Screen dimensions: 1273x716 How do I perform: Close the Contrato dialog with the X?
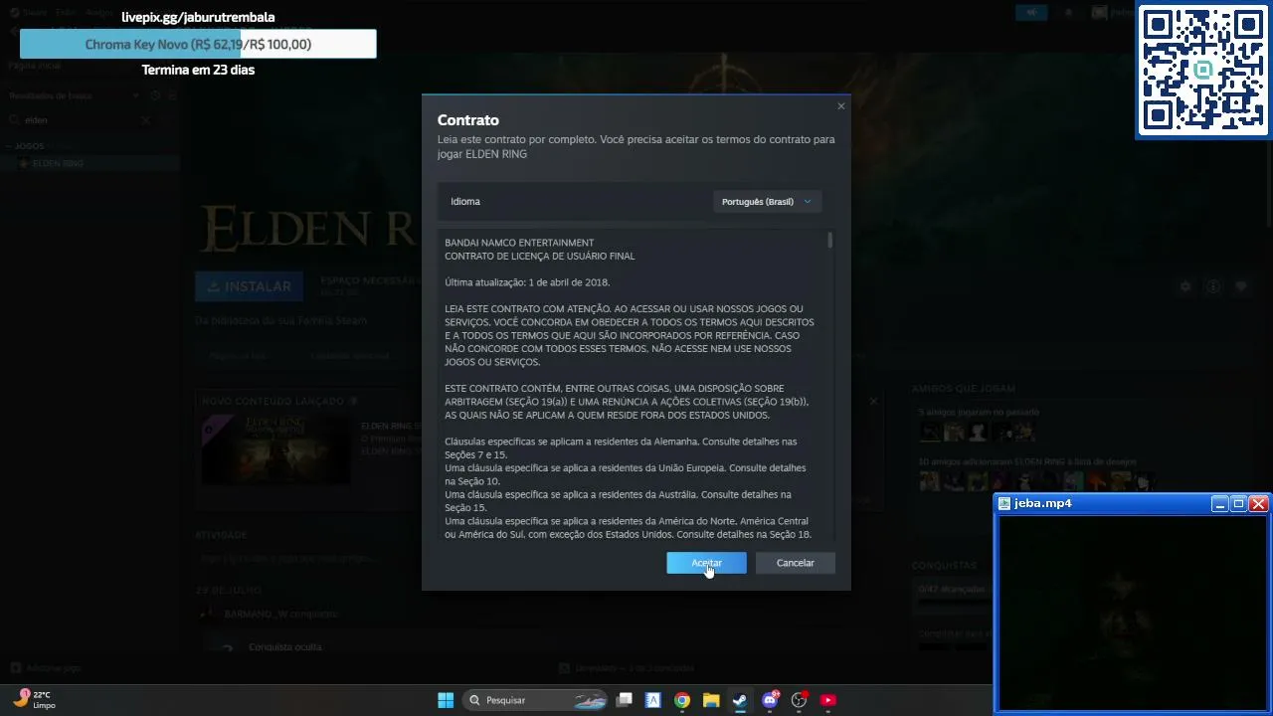click(841, 106)
